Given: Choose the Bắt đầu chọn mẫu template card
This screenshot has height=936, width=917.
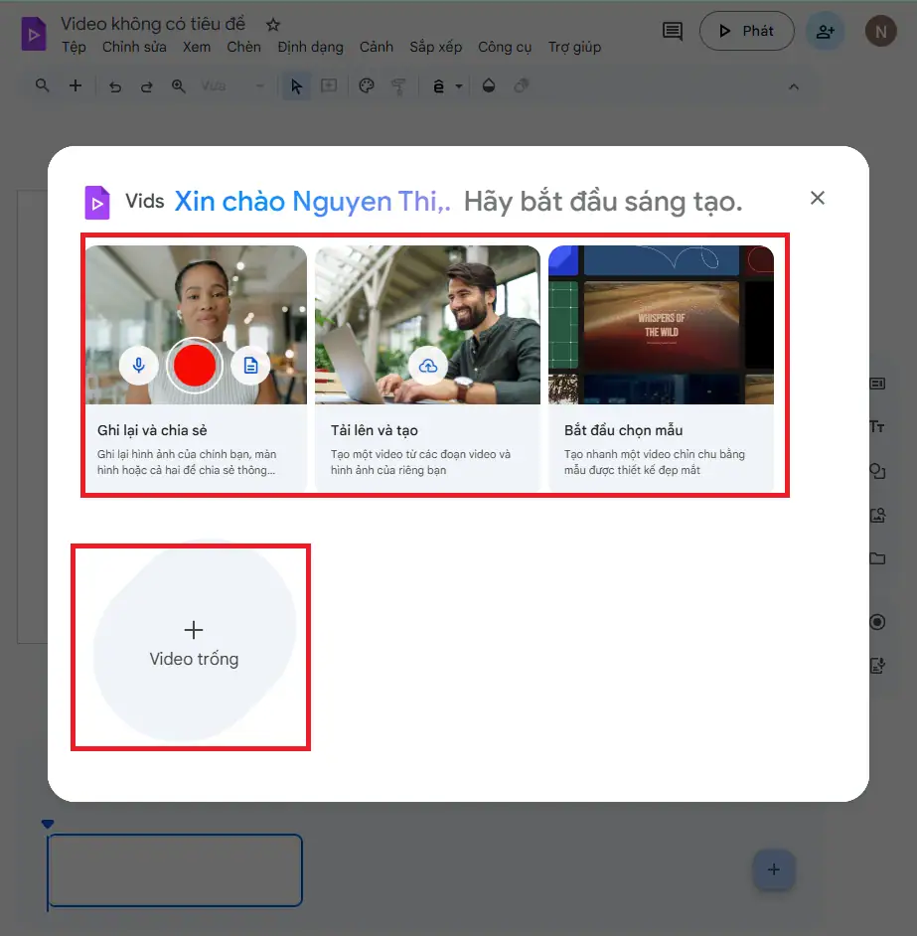Looking at the screenshot, I should pos(661,368).
